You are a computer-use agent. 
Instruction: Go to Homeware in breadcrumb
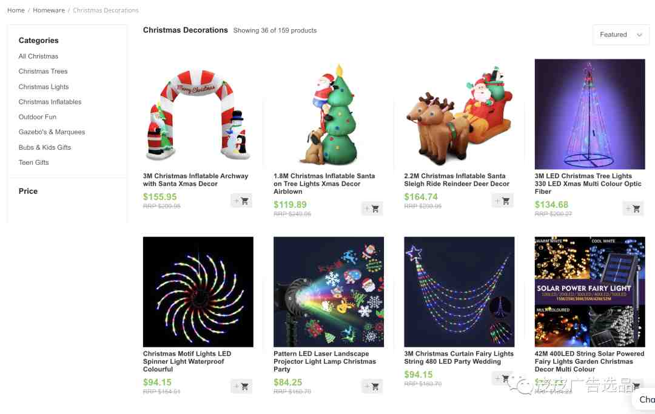[x=49, y=10]
